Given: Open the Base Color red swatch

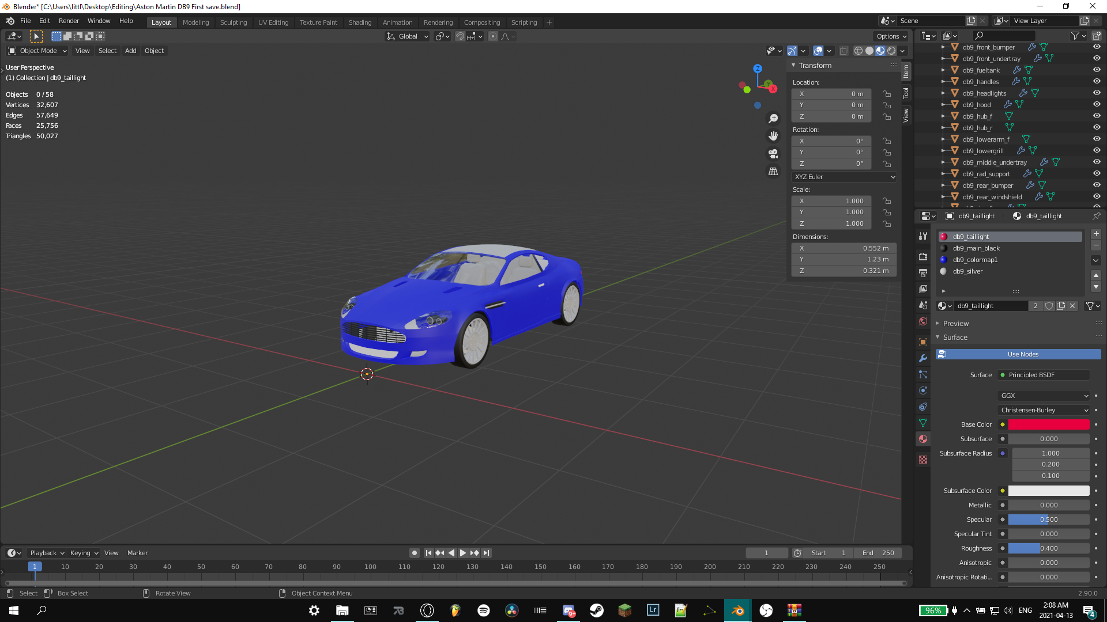Looking at the screenshot, I should (1049, 424).
